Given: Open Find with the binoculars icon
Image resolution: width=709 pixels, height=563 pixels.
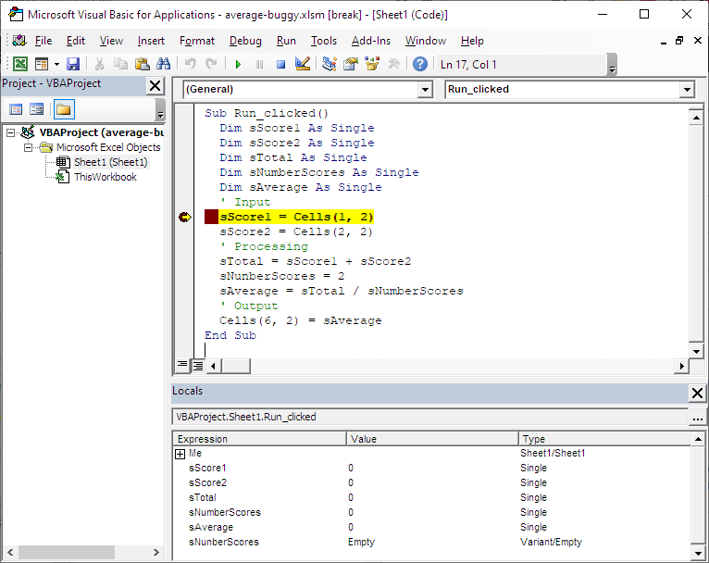Looking at the screenshot, I should click(163, 64).
